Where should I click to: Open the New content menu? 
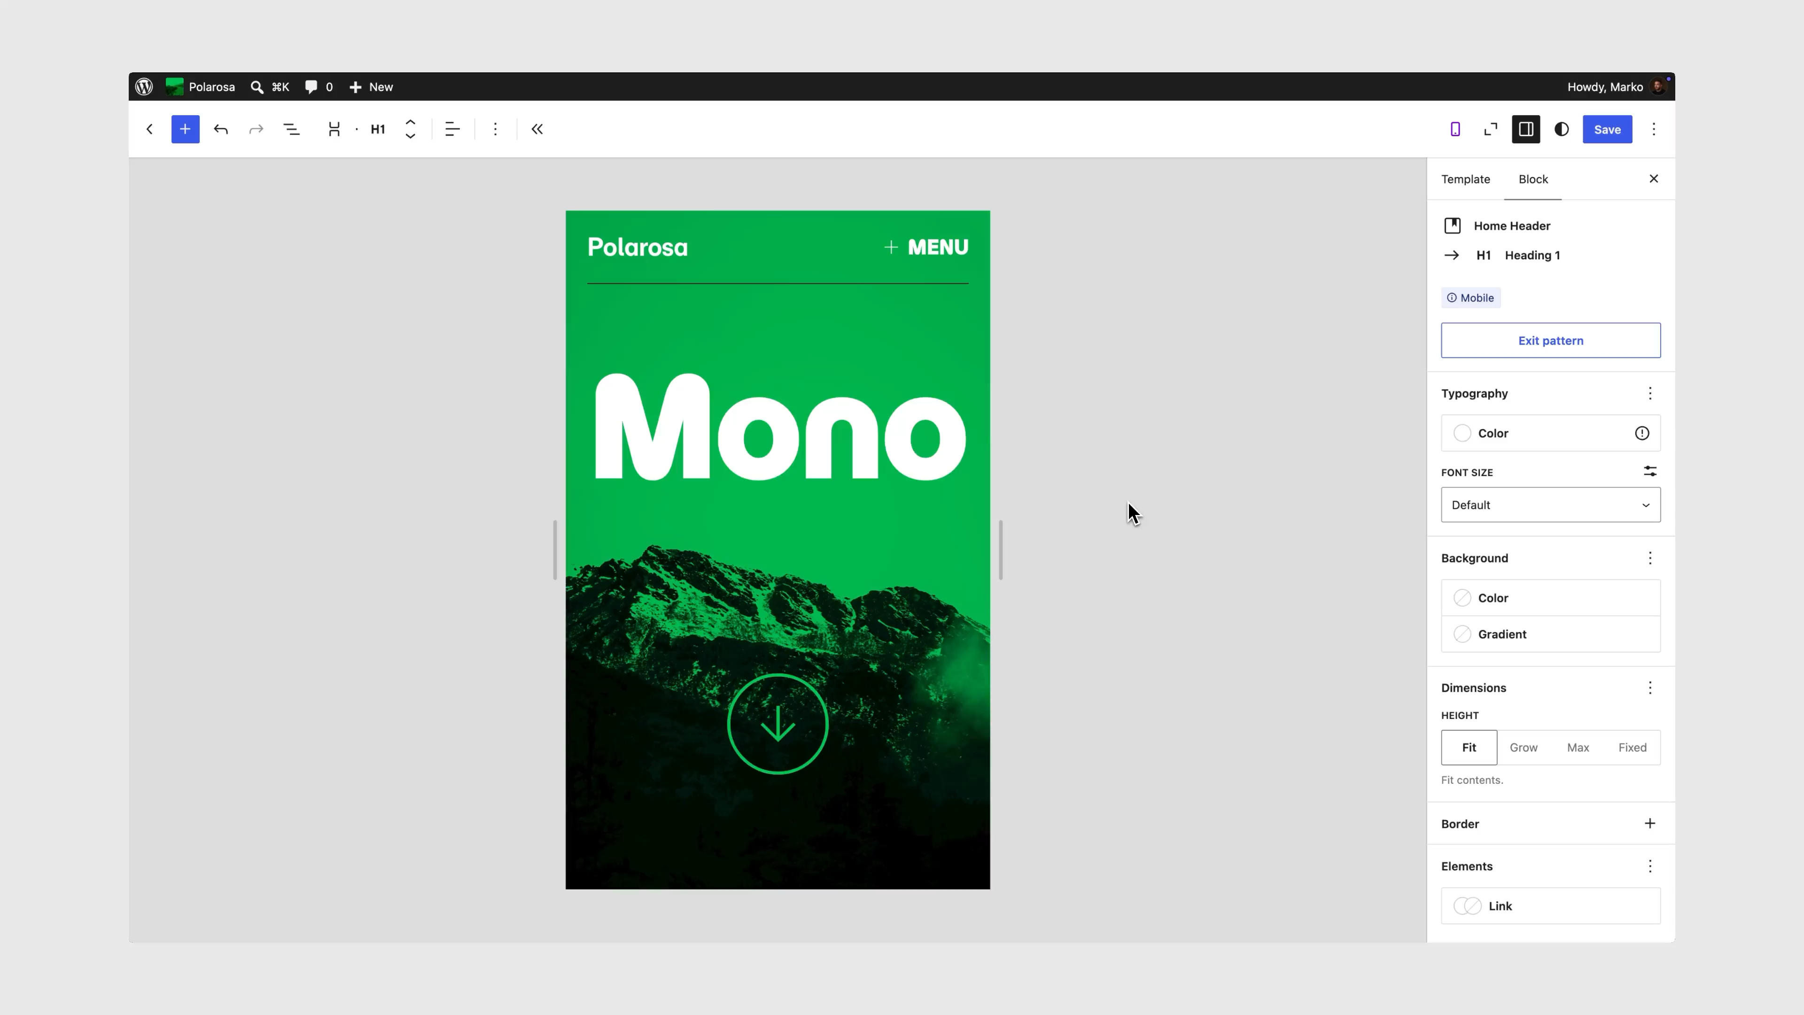click(371, 87)
